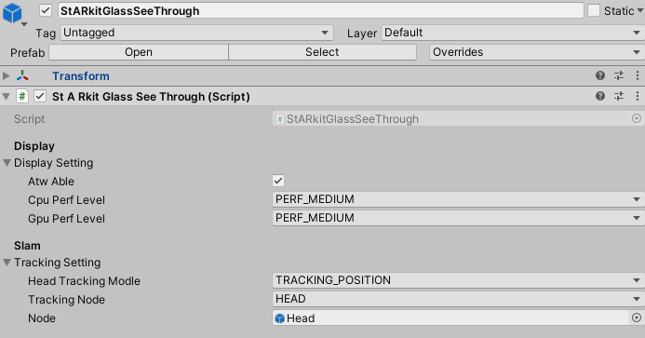Enable the Static checkbox
The height and width of the screenshot is (338, 645).
pos(594,10)
